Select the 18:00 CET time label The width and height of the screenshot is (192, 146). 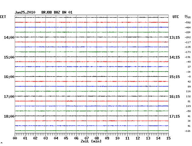click(x=9, y=116)
